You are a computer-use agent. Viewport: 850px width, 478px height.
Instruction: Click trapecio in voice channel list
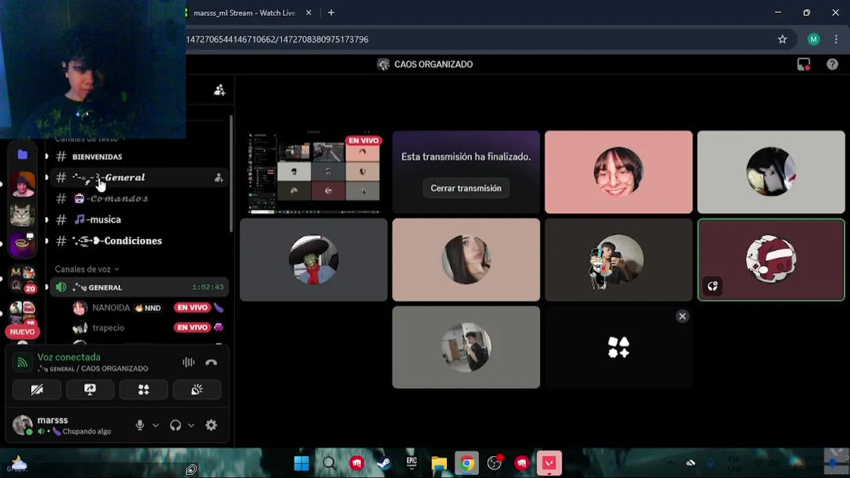pos(108,328)
